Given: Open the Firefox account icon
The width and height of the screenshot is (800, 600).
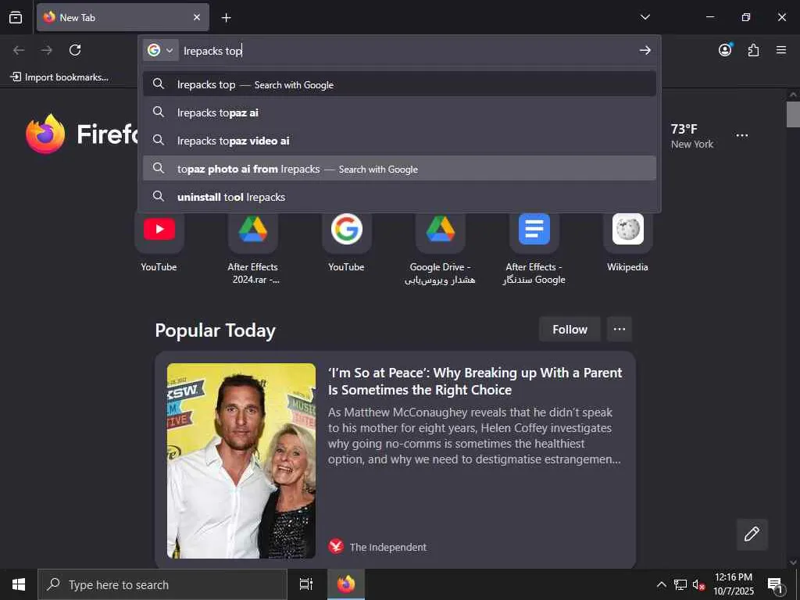Looking at the screenshot, I should pyautogui.click(x=725, y=49).
